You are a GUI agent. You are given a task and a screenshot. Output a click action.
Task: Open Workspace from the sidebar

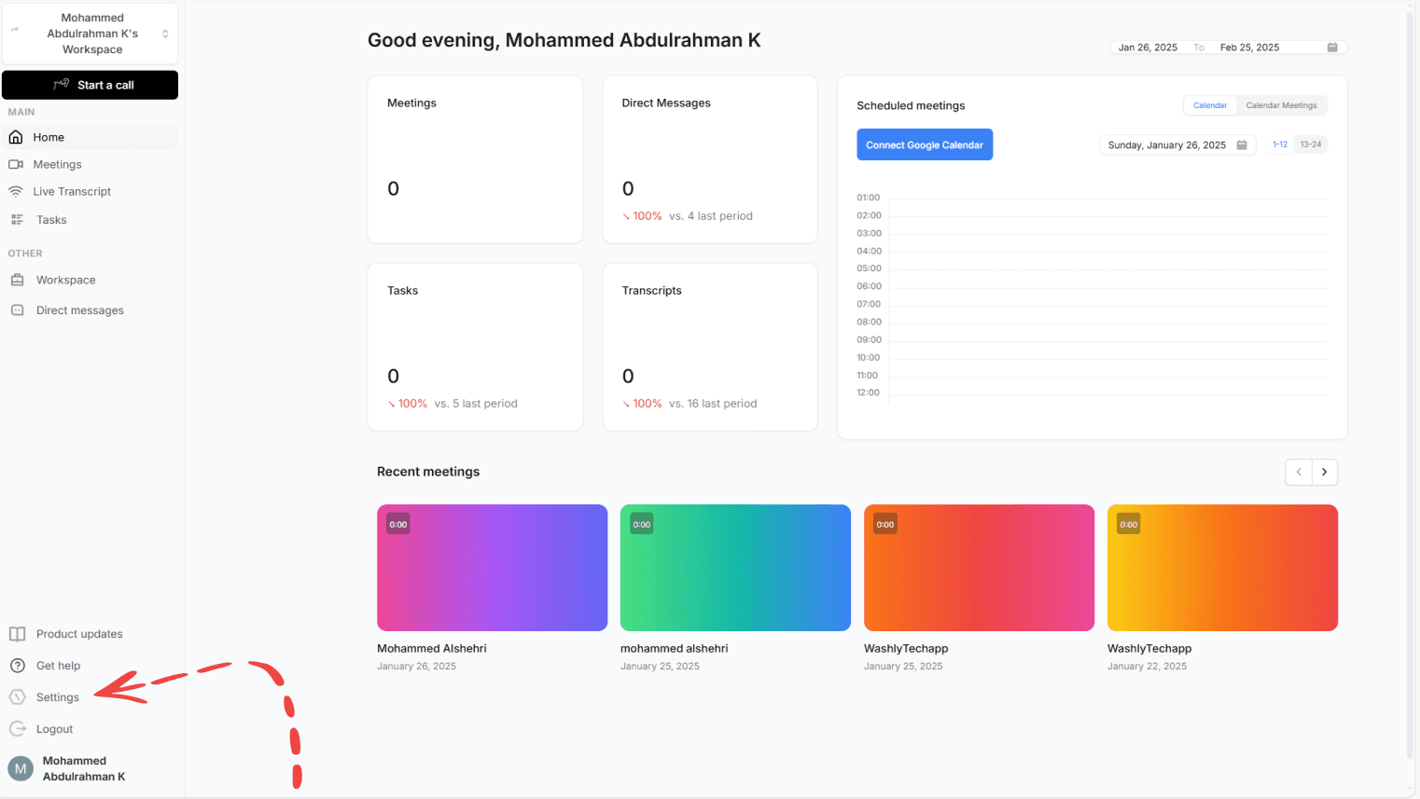click(x=65, y=280)
